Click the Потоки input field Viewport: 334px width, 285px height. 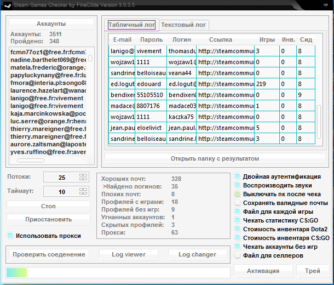61,178
